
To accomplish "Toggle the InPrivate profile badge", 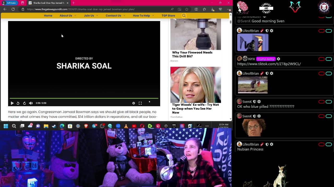I will click(10, 3).
